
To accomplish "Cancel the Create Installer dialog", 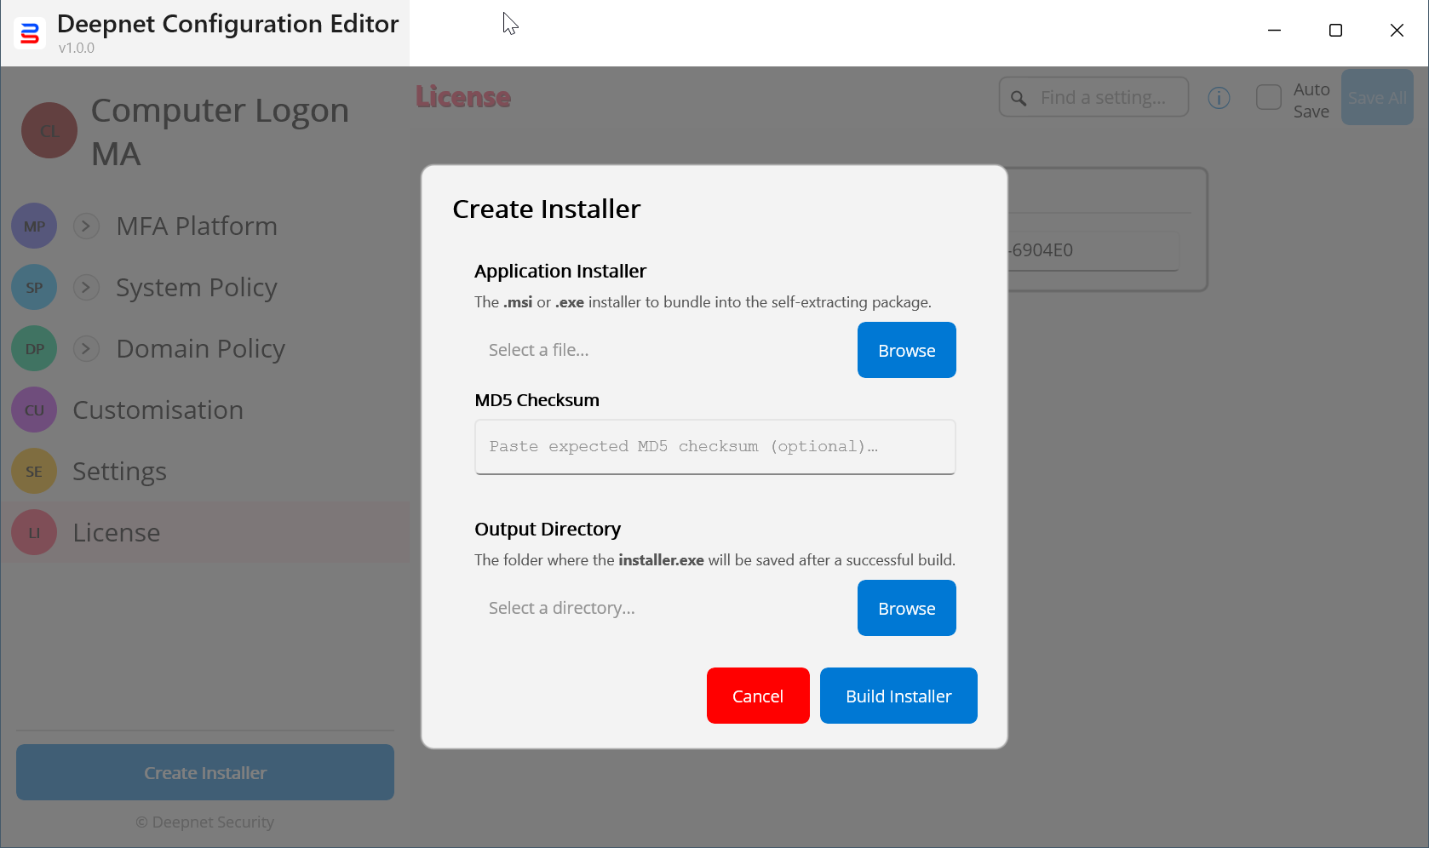I will point(757,696).
